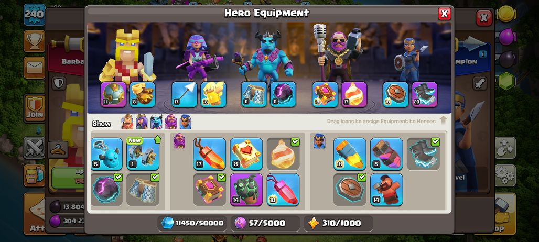539x242 pixels.
Task: Select the Healing Tome, level 8
Action: 246,154
